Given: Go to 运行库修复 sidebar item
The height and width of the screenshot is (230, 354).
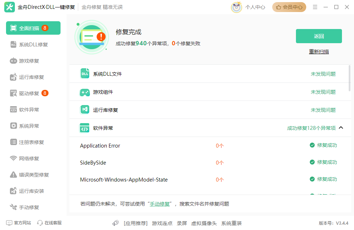Looking at the screenshot, I should [33, 77].
